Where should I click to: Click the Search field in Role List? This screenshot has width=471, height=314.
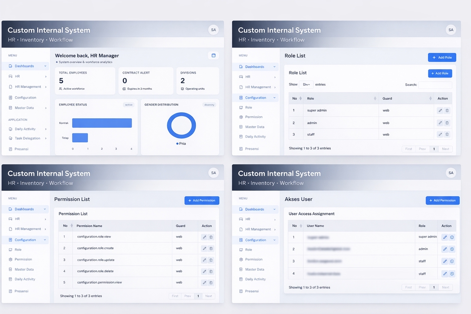[435, 85]
